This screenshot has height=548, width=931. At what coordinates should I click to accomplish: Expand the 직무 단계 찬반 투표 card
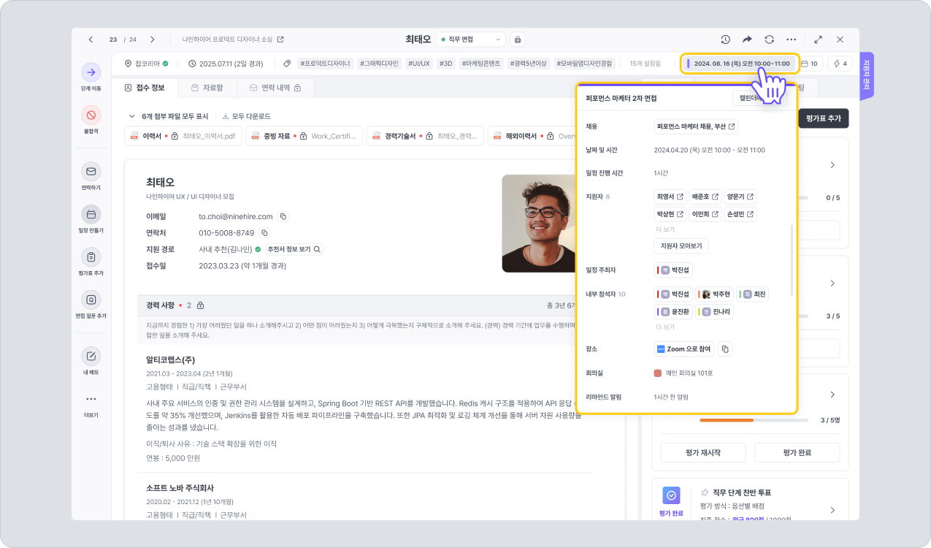(x=832, y=510)
